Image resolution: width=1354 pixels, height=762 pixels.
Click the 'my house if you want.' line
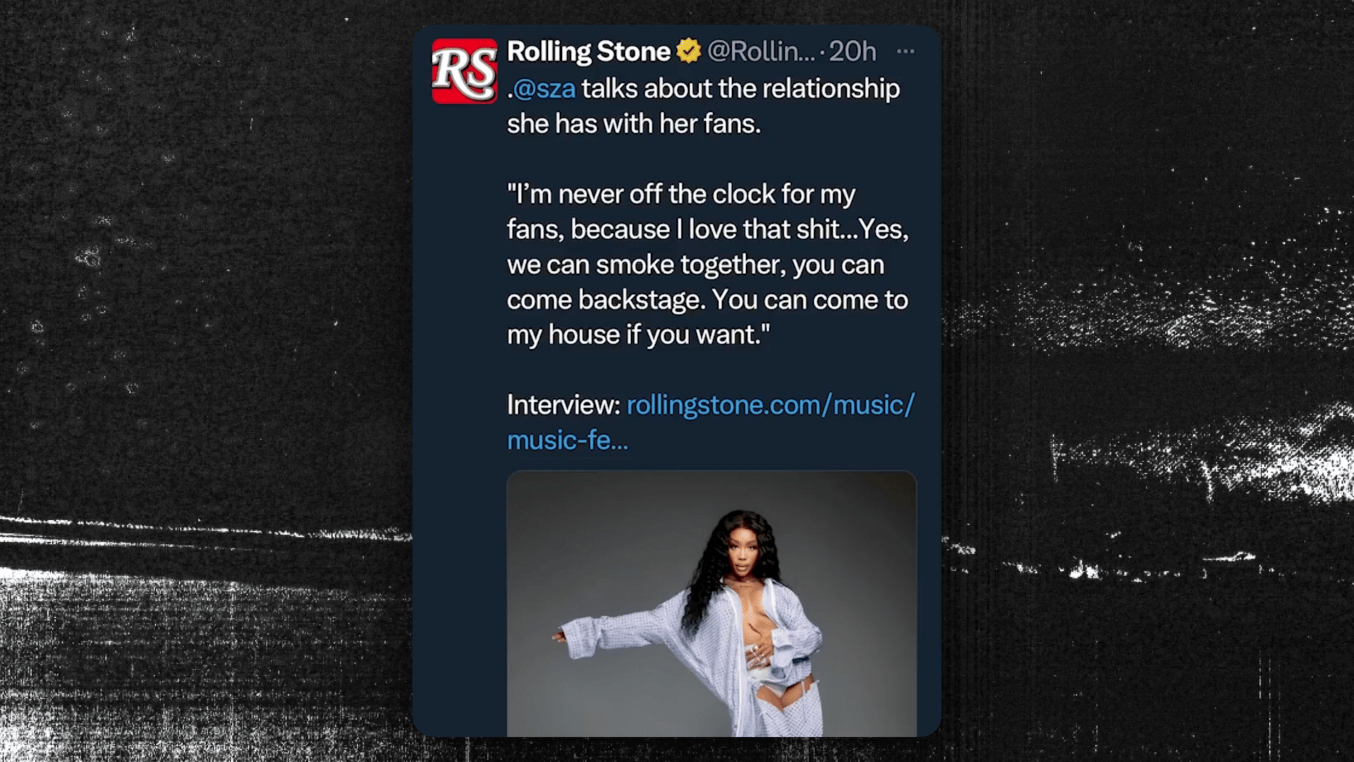[638, 334]
